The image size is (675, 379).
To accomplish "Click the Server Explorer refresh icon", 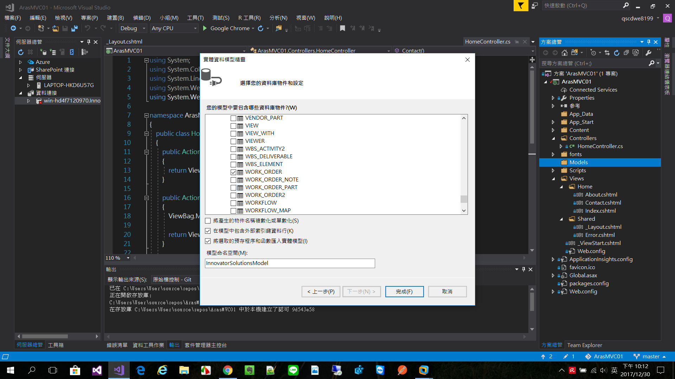I will point(21,52).
